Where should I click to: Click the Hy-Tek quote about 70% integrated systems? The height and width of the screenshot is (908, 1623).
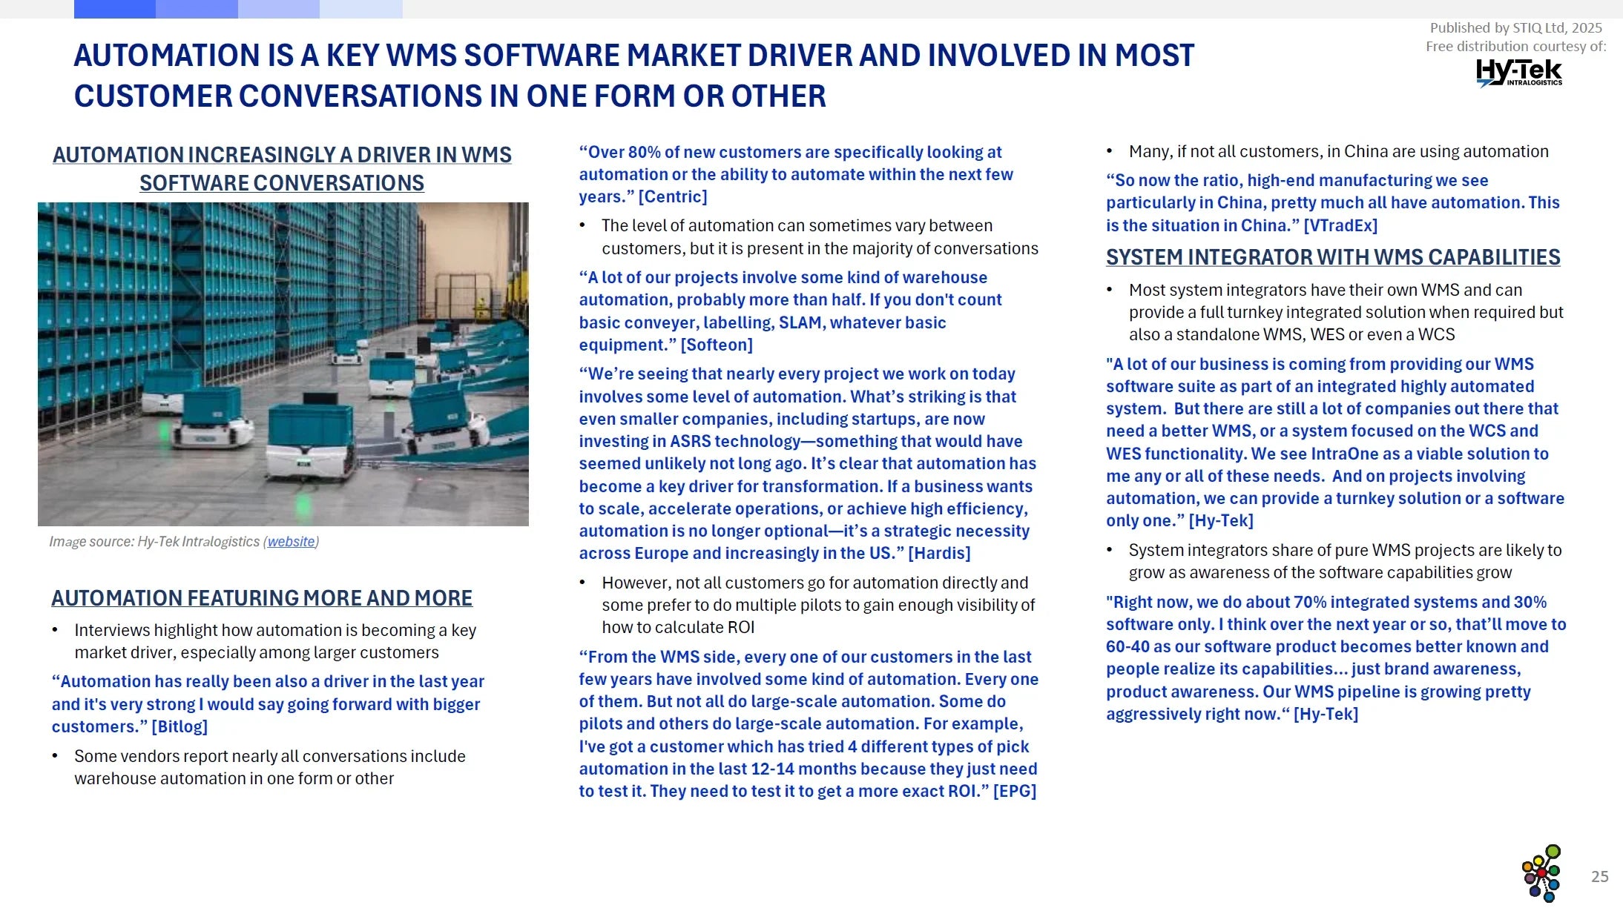point(1335,657)
